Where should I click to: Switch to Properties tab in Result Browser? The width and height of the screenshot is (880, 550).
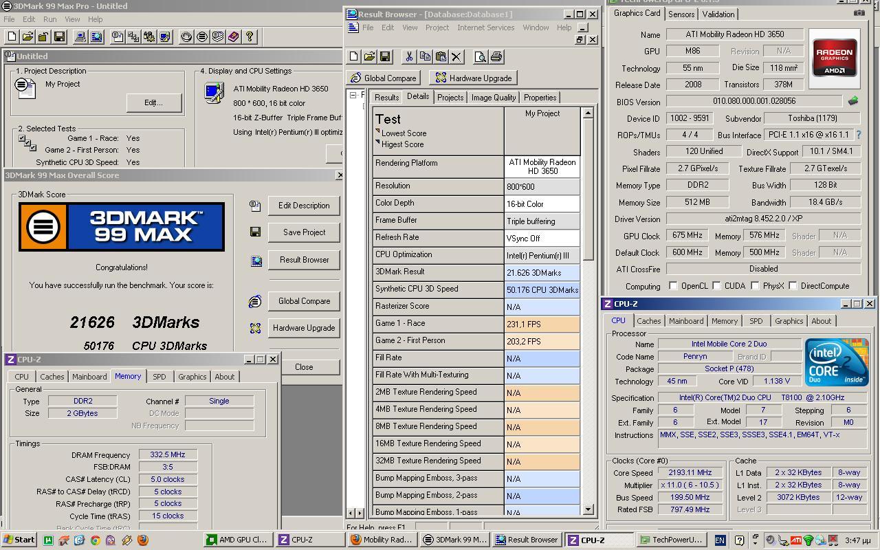540,98
